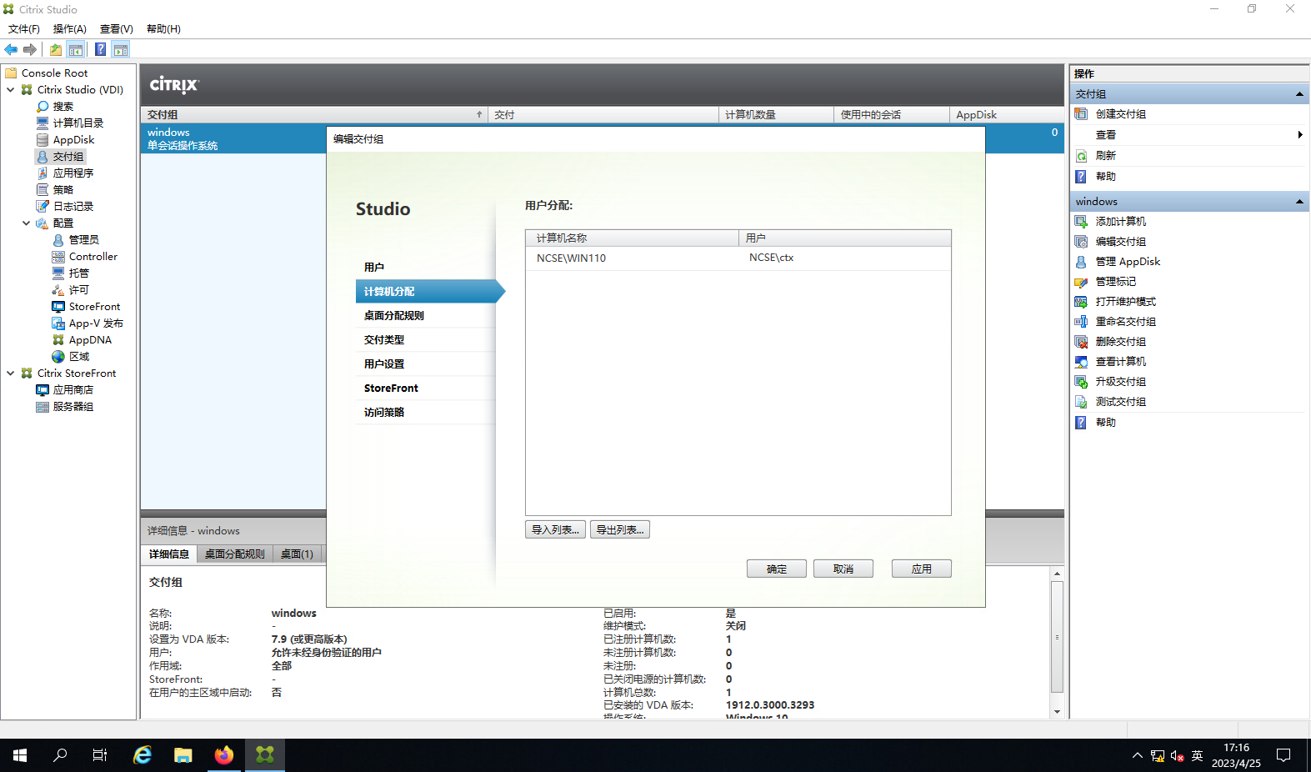Select 用户设置 in the Studio wizard list
This screenshot has height=772, width=1311.
[384, 364]
